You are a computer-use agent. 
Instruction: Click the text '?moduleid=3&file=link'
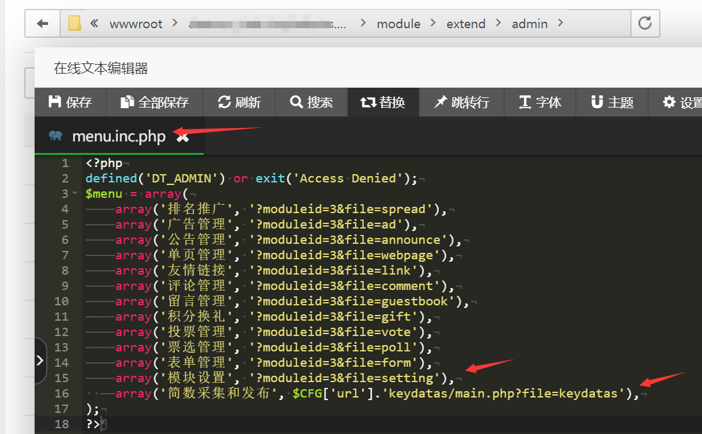point(334,271)
